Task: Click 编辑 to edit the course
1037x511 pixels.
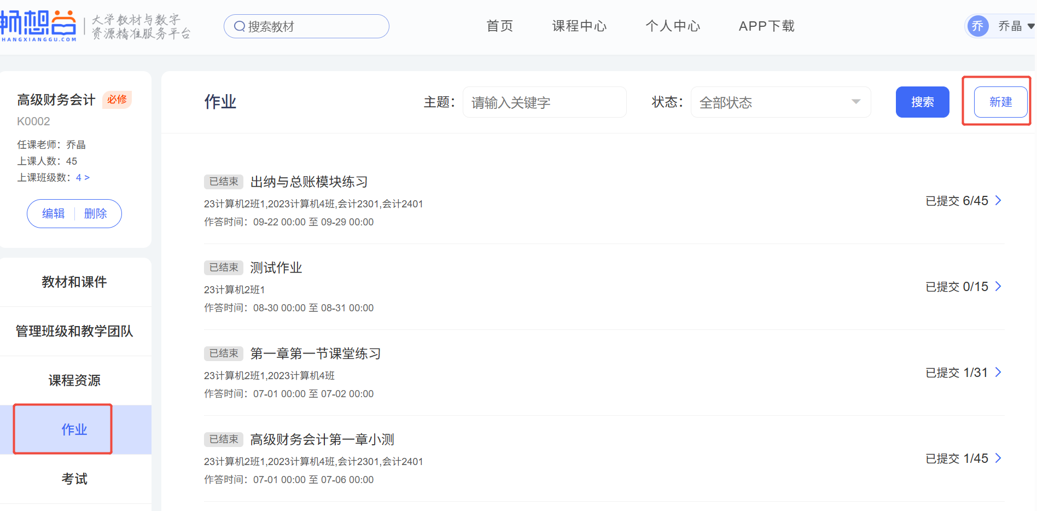Action: click(x=53, y=214)
